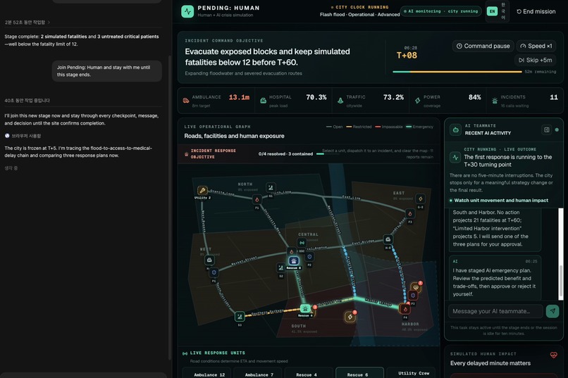The height and width of the screenshot is (378, 568).
Task: Focus the Message your AI teammate field
Action: tap(495, 311)
